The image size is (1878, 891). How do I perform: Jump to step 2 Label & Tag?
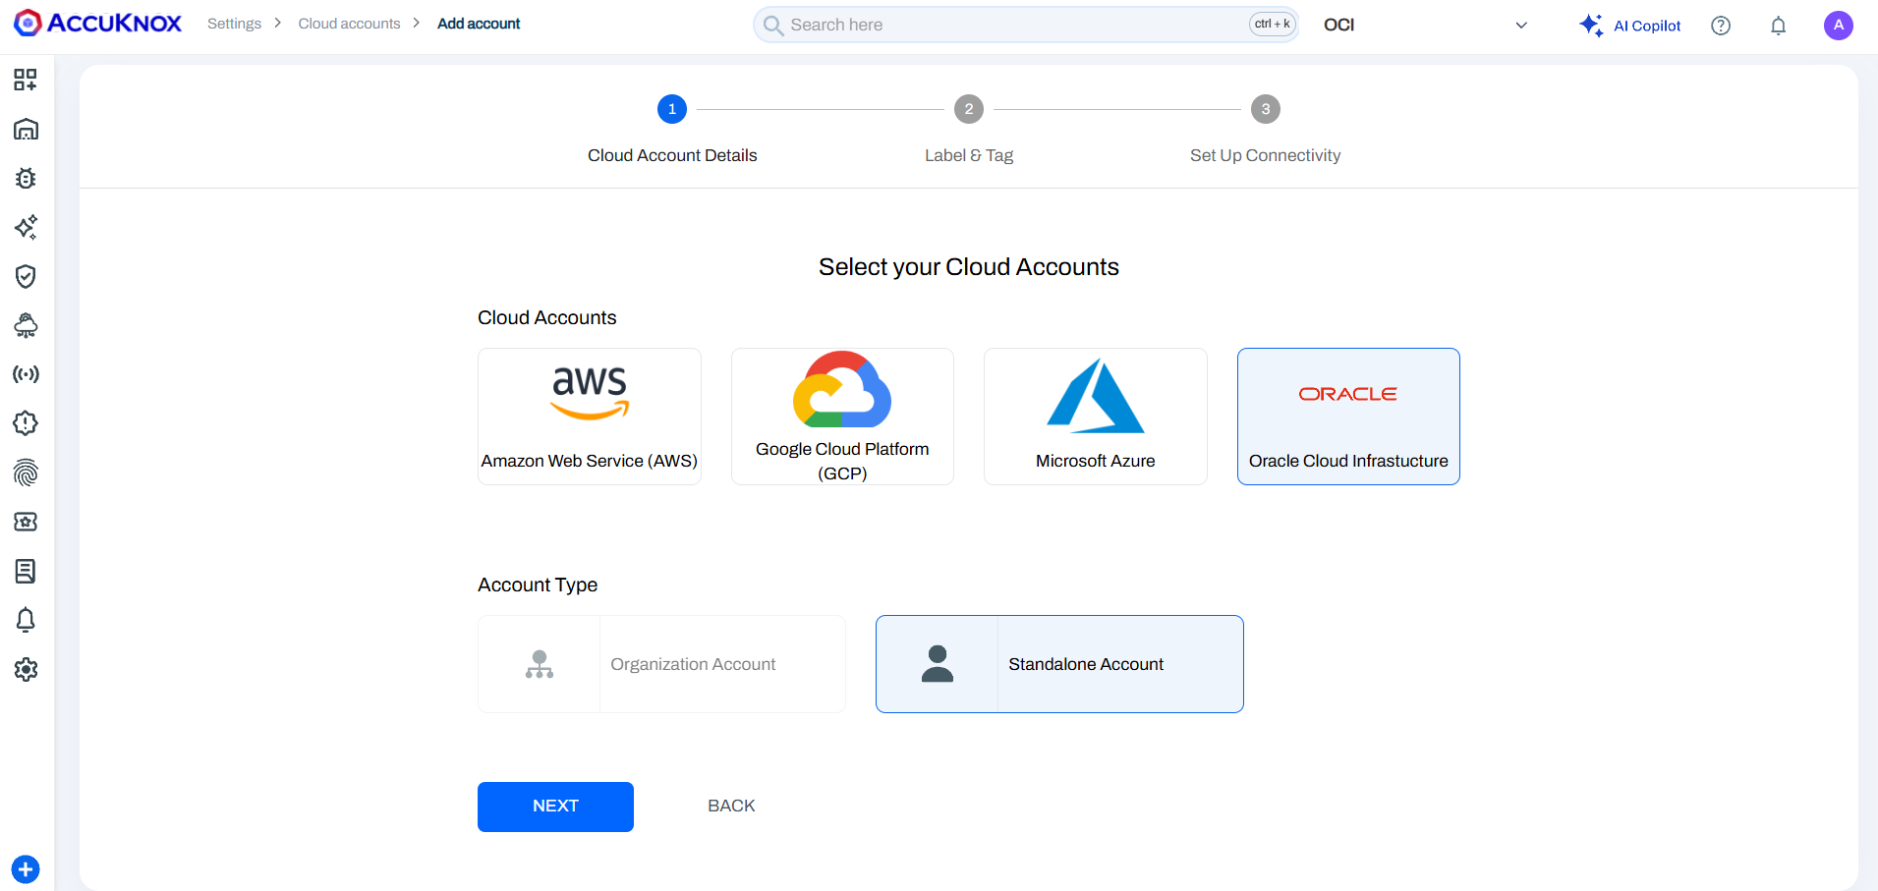point(968,109)
